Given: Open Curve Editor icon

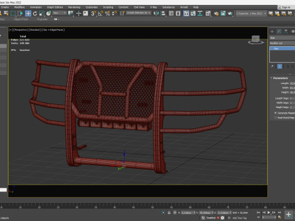Looking at the screenshot, I should [193, 14].
